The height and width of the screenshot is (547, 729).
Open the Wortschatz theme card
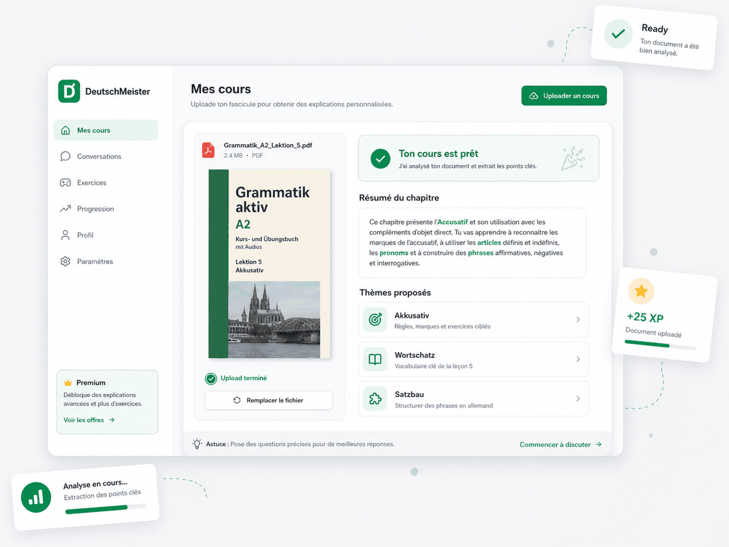tap(473, 359)
